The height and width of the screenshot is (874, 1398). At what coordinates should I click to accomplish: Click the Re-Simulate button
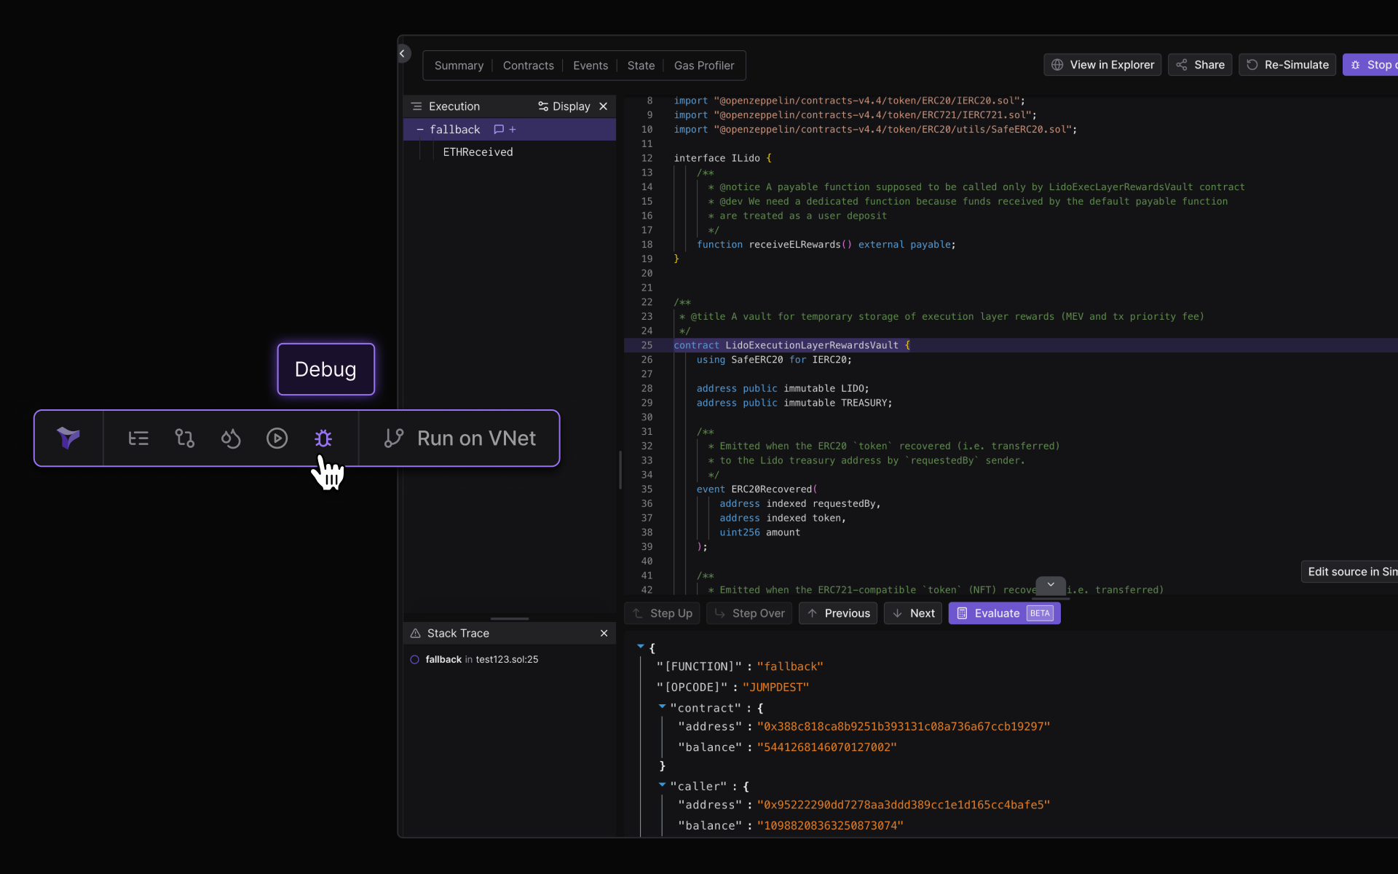1287,65
